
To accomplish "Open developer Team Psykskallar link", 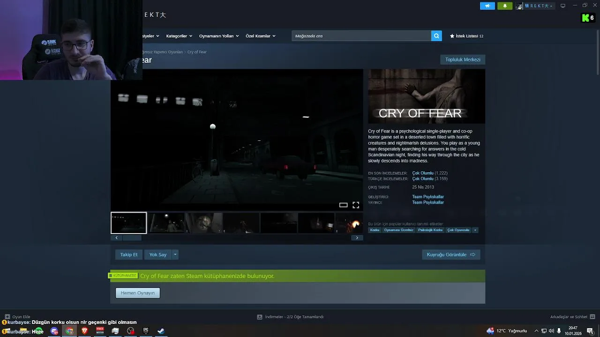I will [428, 197].
